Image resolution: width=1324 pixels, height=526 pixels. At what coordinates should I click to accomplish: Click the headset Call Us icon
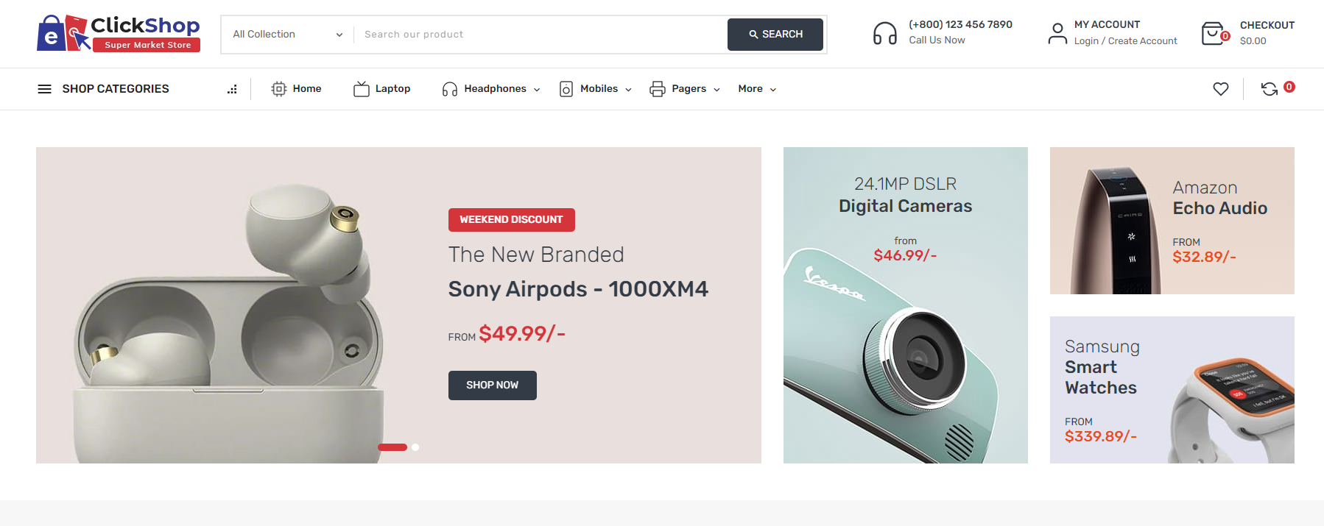884,32
